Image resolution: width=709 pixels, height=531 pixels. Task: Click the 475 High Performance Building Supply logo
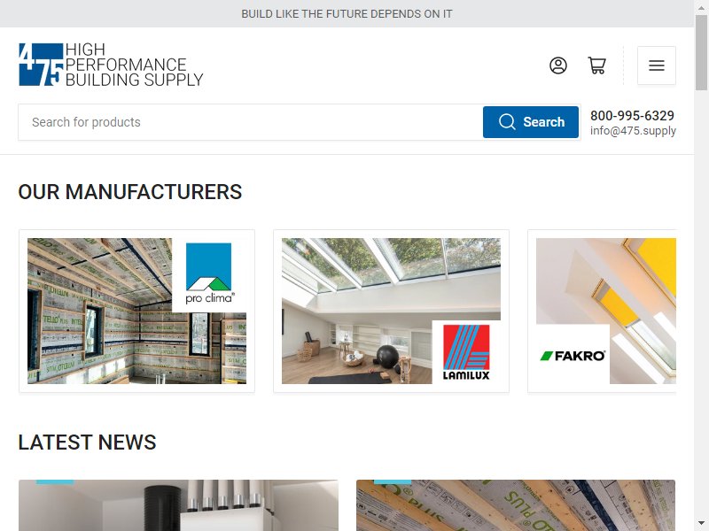(x=111, y=64)
